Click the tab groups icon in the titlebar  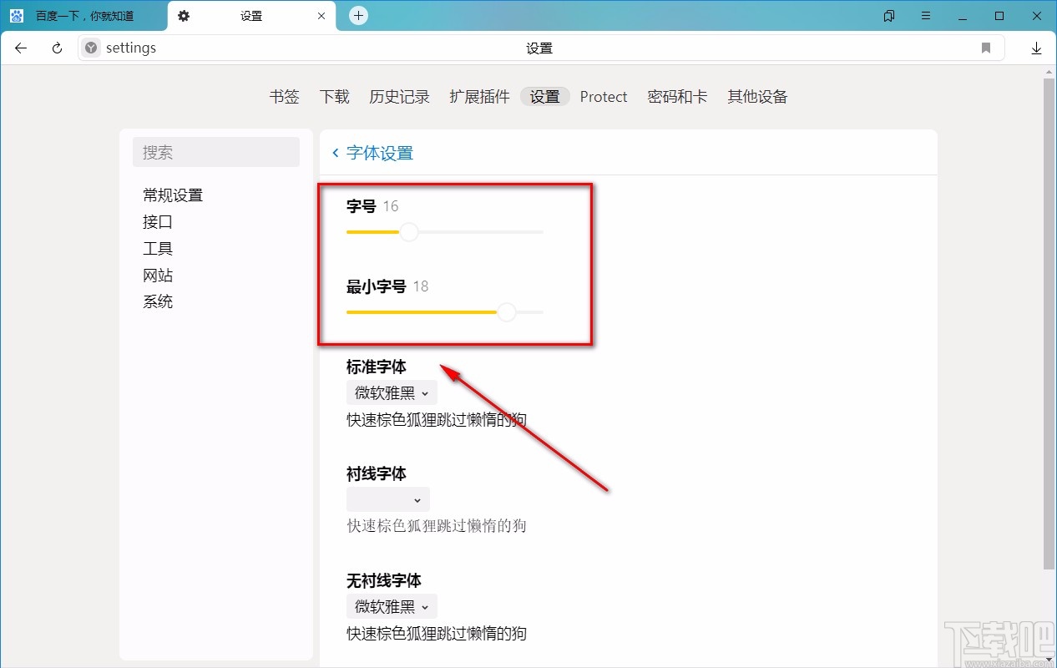(888, 15)
